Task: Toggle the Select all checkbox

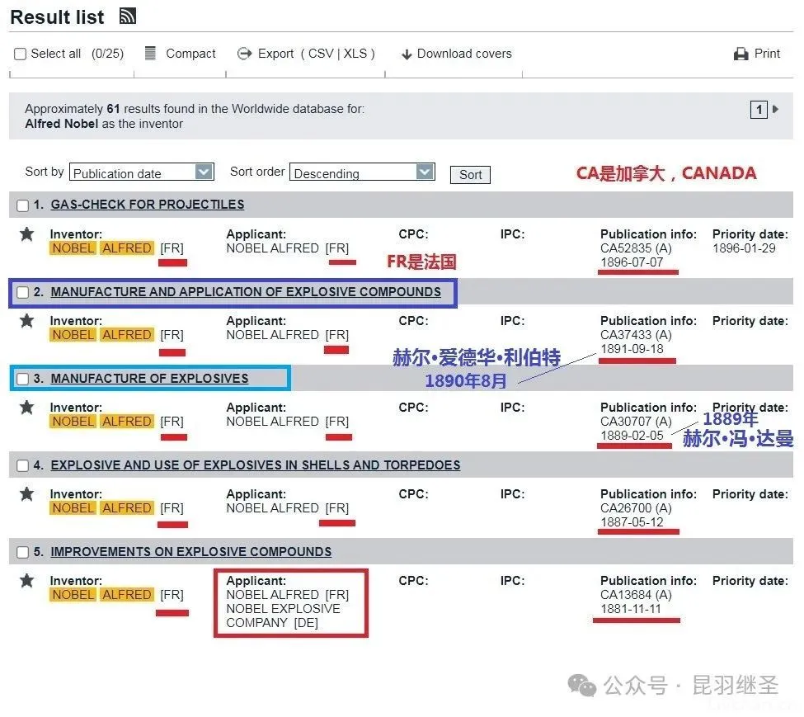Action: (21, 54)
